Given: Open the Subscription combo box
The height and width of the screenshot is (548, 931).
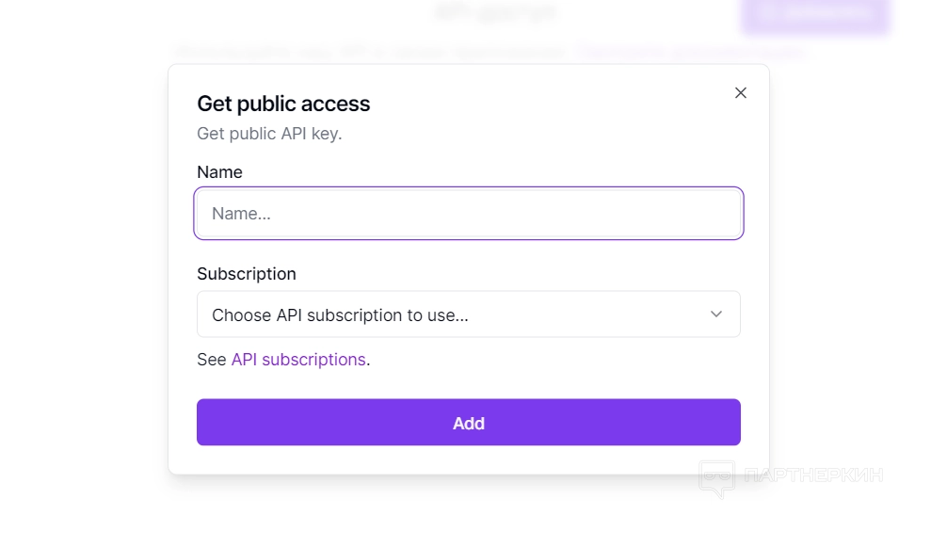Looking at the screenshot, I should [452, 314].
